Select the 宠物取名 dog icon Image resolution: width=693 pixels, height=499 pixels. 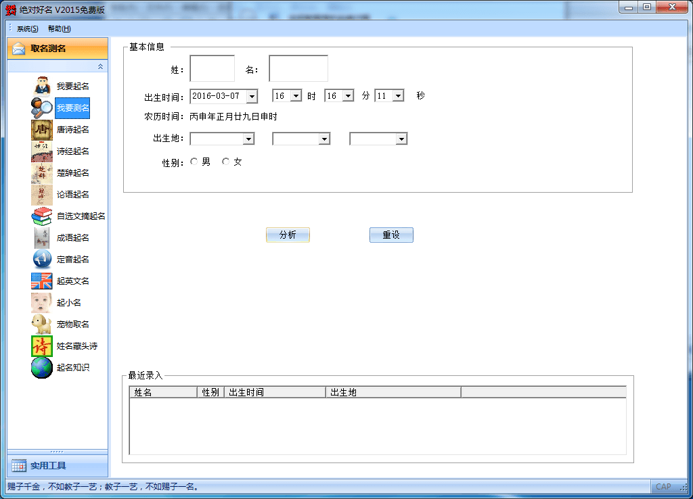(42, 325)
